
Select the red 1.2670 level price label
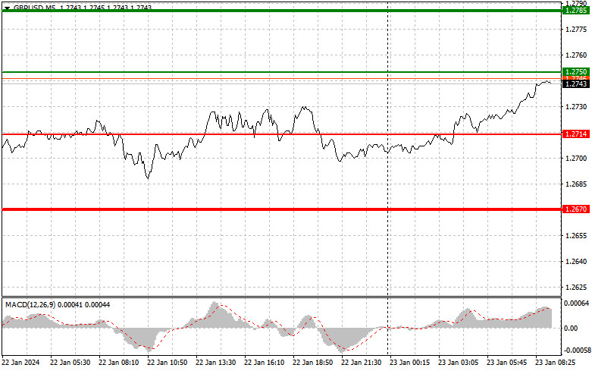pos(575,209)
